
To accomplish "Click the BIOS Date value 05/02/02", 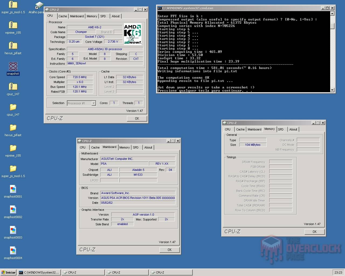I will point(138,203).
